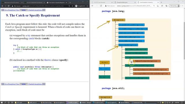Click the Not secure warning in Chrome
Viewport: 185px width, 104px height.
(x=16, y=6)
